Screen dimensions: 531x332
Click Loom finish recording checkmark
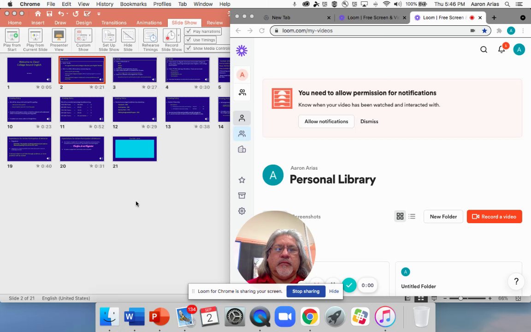tap(349, 285)
